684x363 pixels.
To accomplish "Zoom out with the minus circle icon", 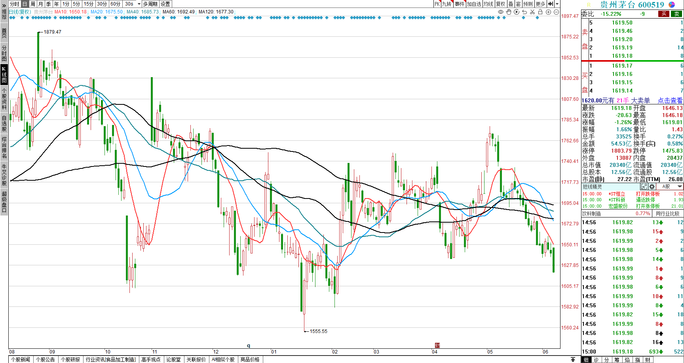I will click(x=556, y=12).
